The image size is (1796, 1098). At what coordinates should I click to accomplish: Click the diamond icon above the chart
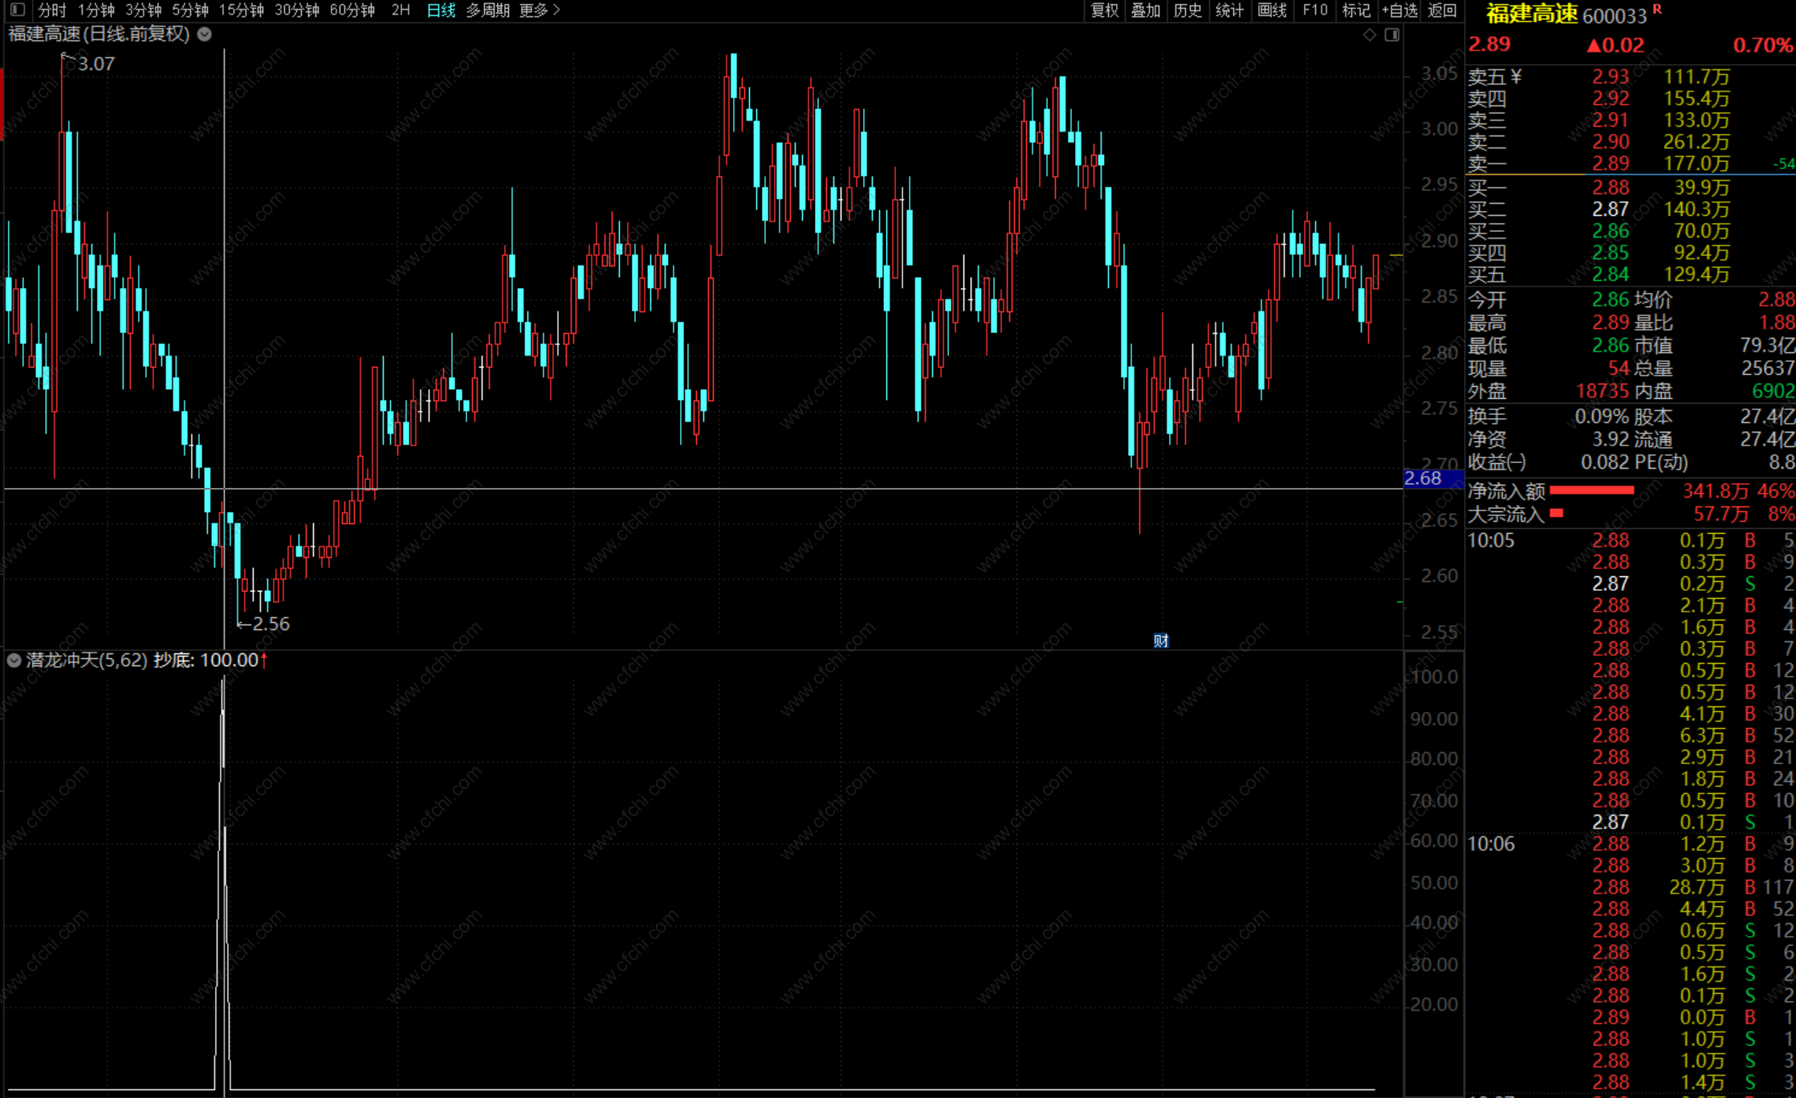[1370, 35]
